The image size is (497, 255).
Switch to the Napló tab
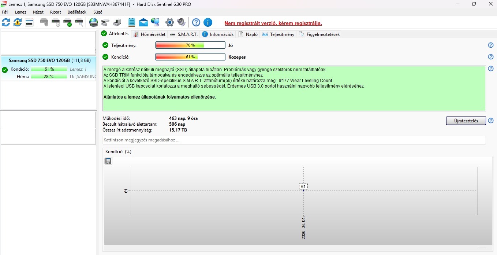click(x=248, y=34)
